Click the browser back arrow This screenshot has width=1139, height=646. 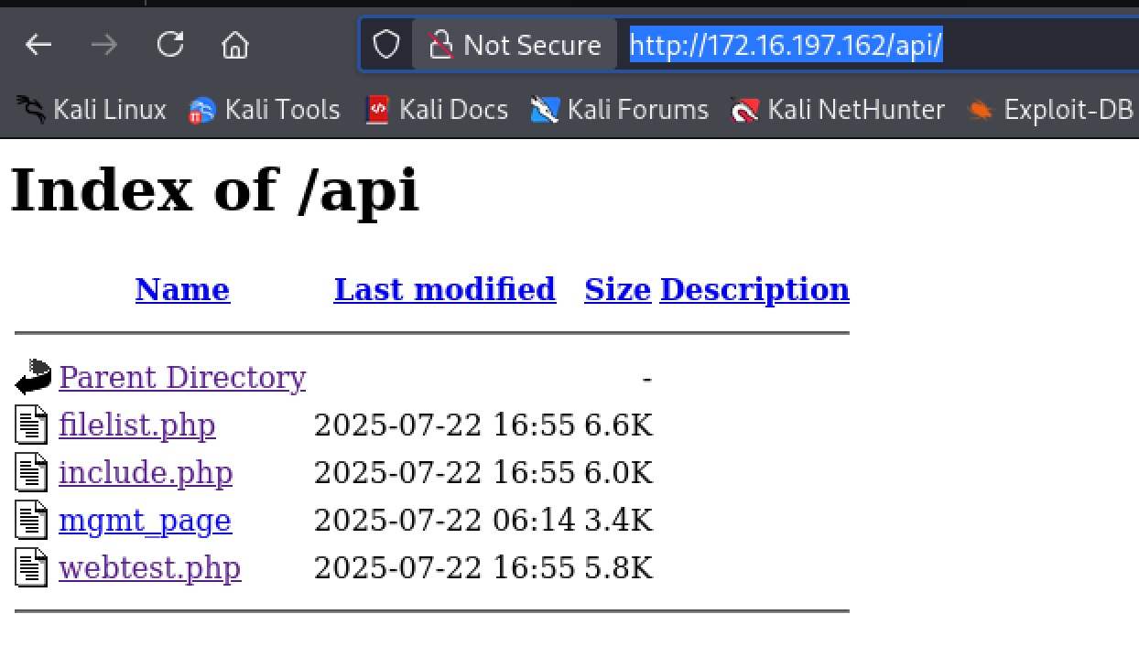[x=38, y=44]
